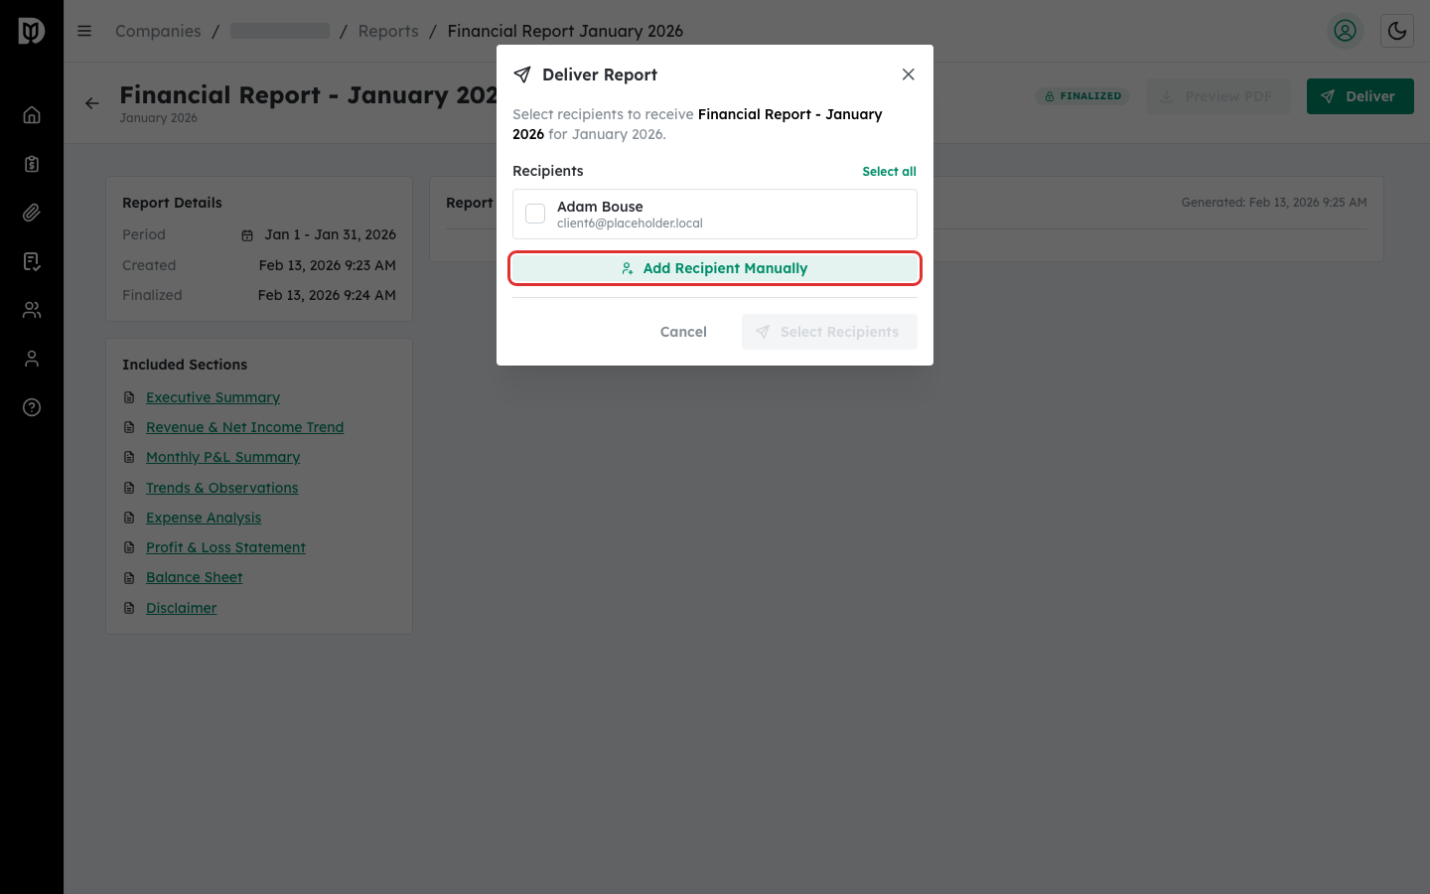
Task: Open the Executive Summary section
Action: (x=213, y=396)
